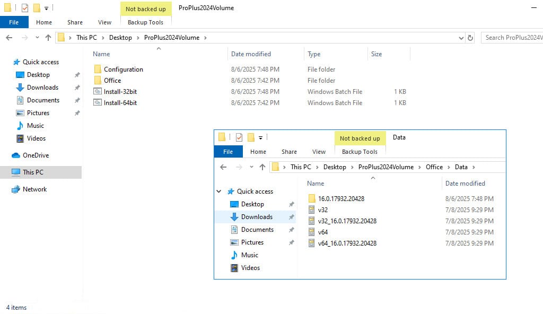
Task: Expand chevron after Data in address bar
Action: tap(474, 167)
